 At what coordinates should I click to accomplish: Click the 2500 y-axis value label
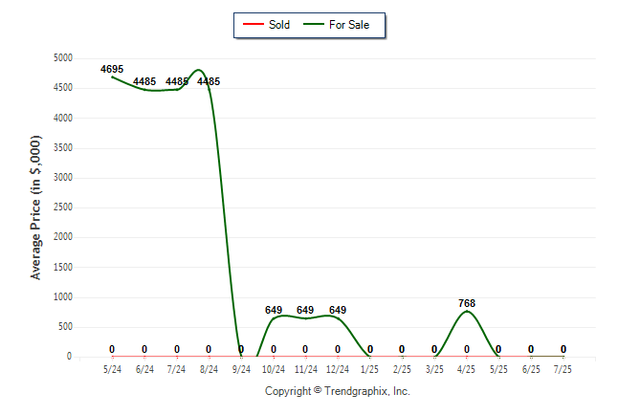pyautogui.click(x=63, y=207)
